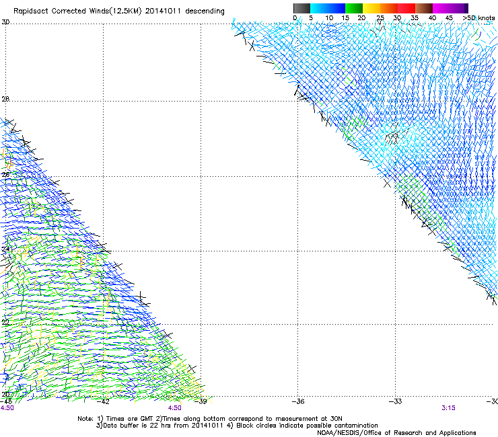Pick the orange 25-30 knots color swatch
The image size is (498, 437).
point(389,8)
